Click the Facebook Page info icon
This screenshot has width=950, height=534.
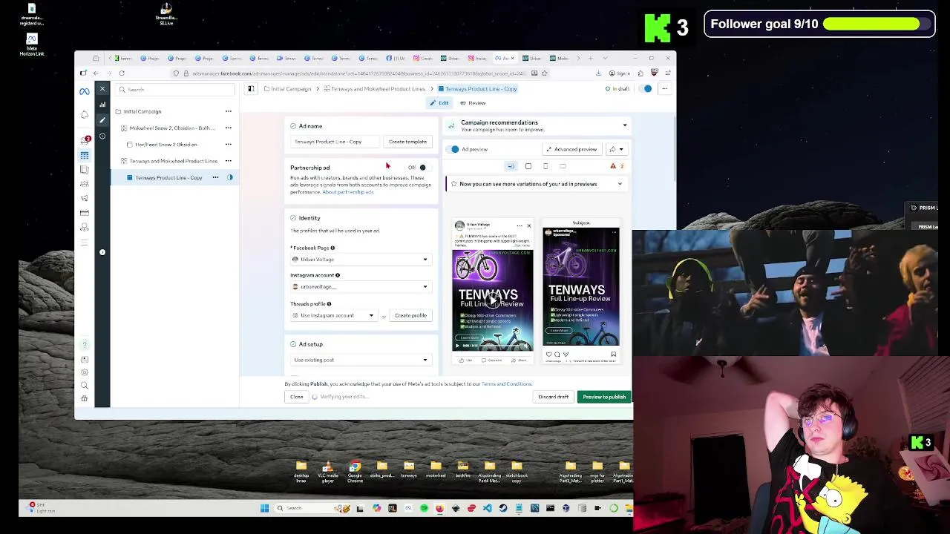(x=332, y=248)
